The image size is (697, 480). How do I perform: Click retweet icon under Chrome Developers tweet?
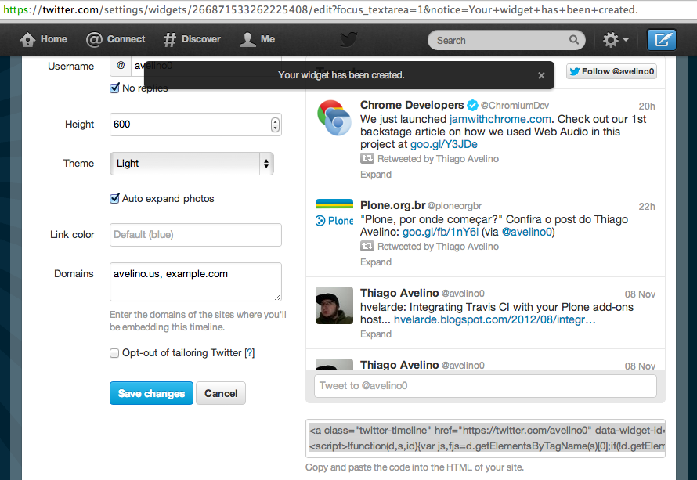click(367, 159)
